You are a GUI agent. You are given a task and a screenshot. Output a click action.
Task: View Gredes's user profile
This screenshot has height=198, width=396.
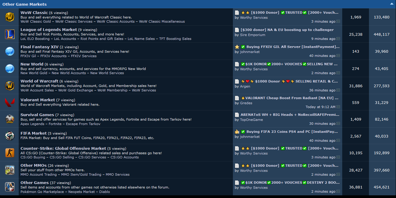[246, 103]
